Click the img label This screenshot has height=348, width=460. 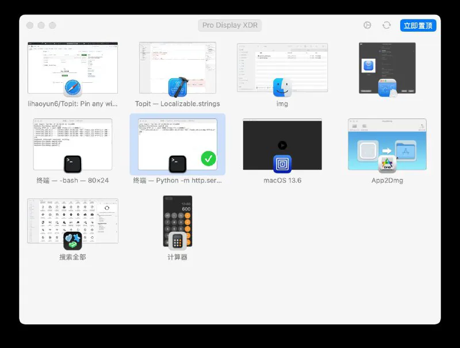click(x=282, y=104)
